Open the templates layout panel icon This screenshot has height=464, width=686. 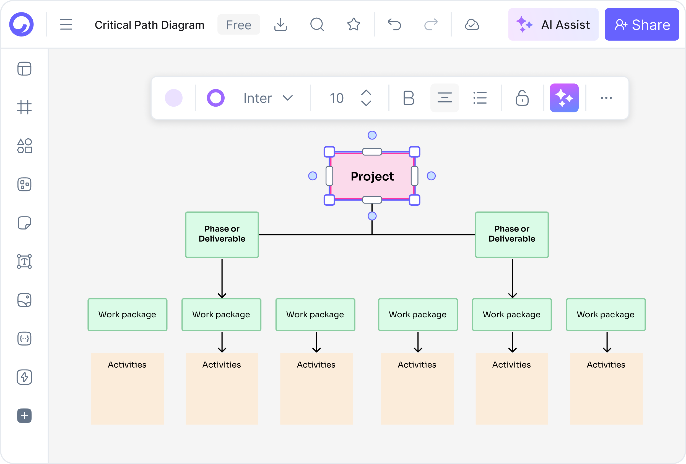25,69
